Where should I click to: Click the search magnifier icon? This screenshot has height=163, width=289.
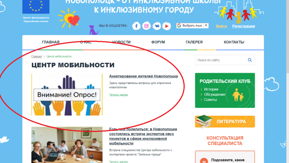pyautogui.click(x=250, y=60)
